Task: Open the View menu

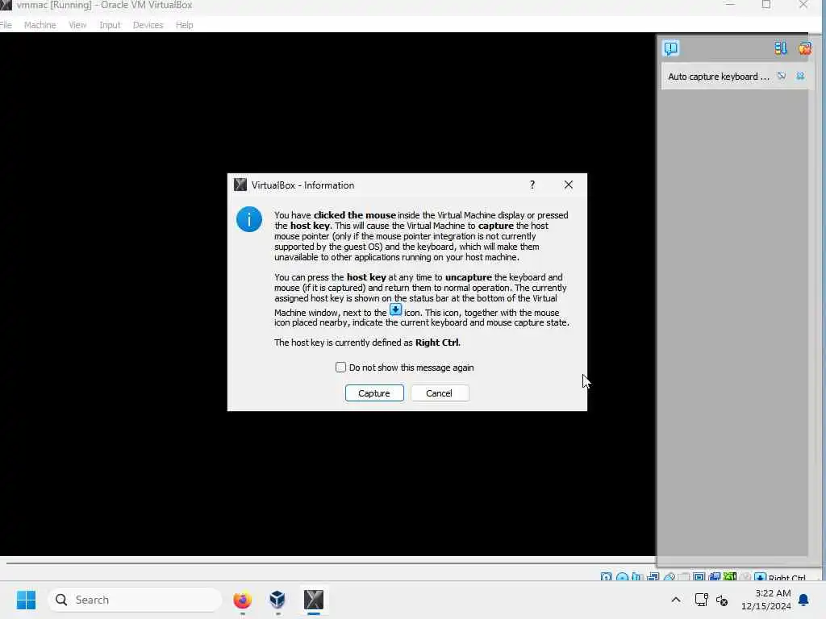Action: pos(77,25)
